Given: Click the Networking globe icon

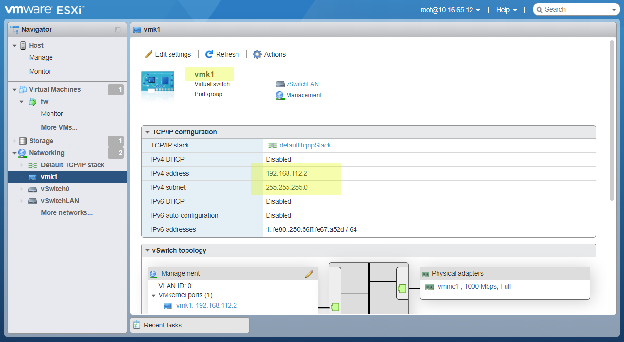Looking at the screenshot, I should click(22, 153).
